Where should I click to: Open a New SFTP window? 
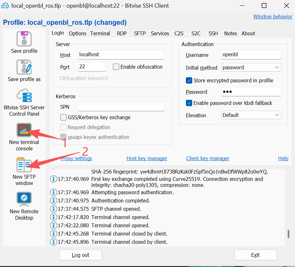click(x=24, y=165)
